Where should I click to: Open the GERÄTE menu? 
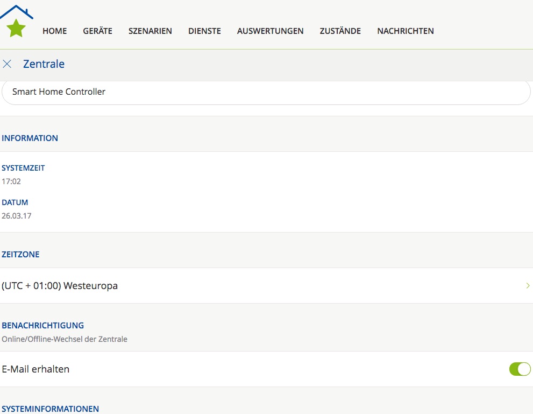97,31
